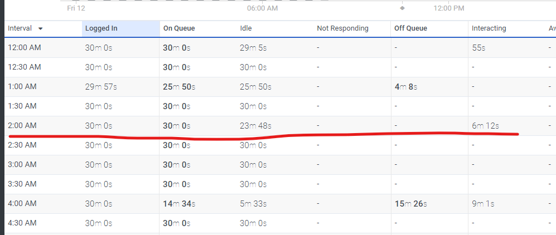Click the Not Responding column header

[x=342, y=28]
